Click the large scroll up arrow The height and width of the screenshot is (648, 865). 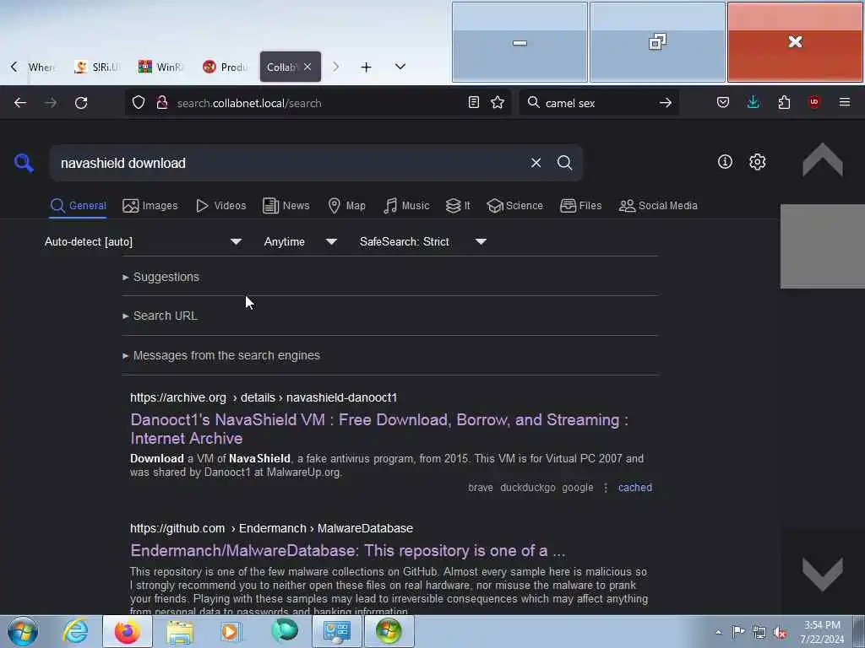coord(822,161)
